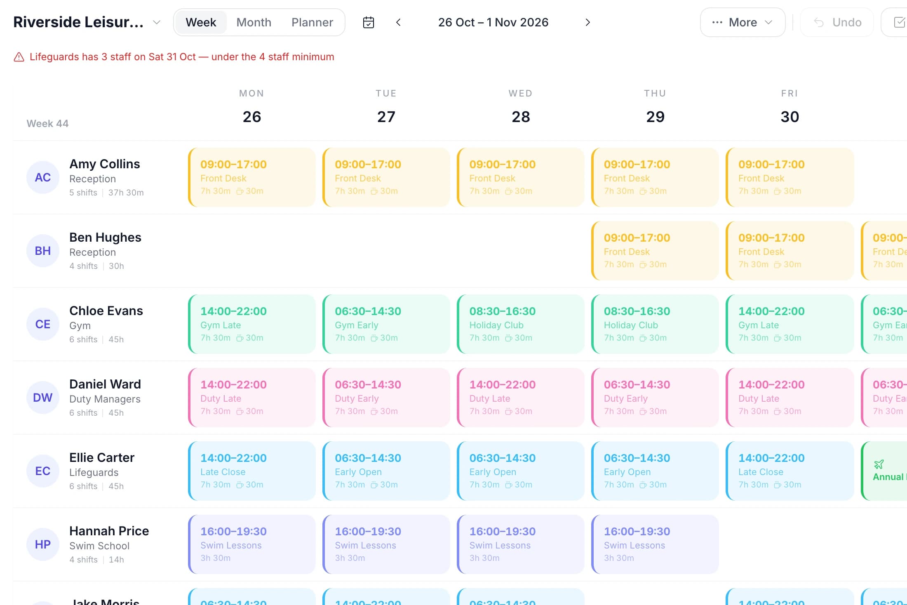Open Hannah Price Wednesday Swim Lessons shift

point(521,544)
